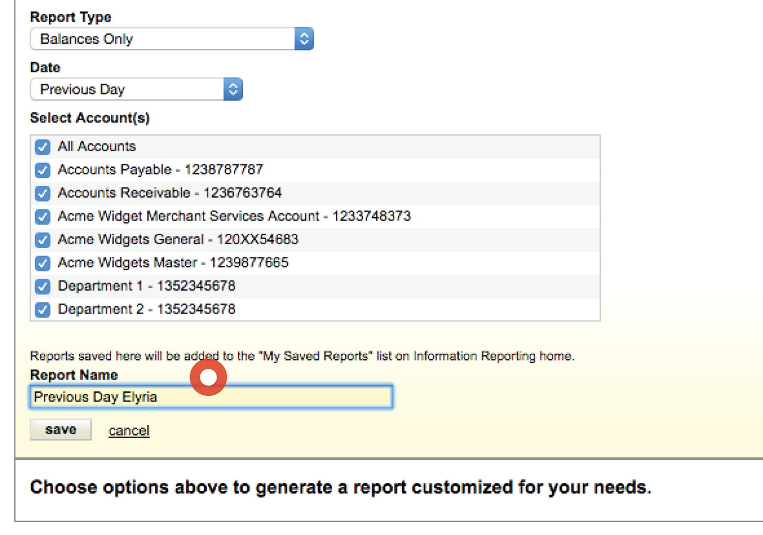Click the account number 1233748373 text

pyautogui.click(x=371, y=216)
